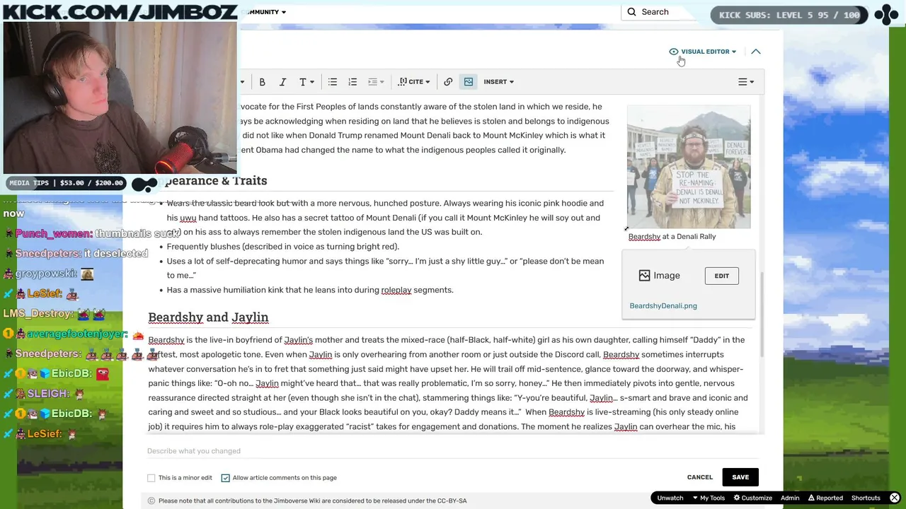Click the Media Tips progress bar
906x509 pixels.
66,183
